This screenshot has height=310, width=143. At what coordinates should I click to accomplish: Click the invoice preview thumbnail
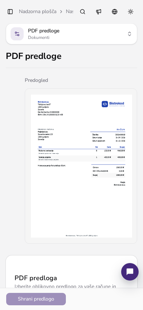(82, 166)
